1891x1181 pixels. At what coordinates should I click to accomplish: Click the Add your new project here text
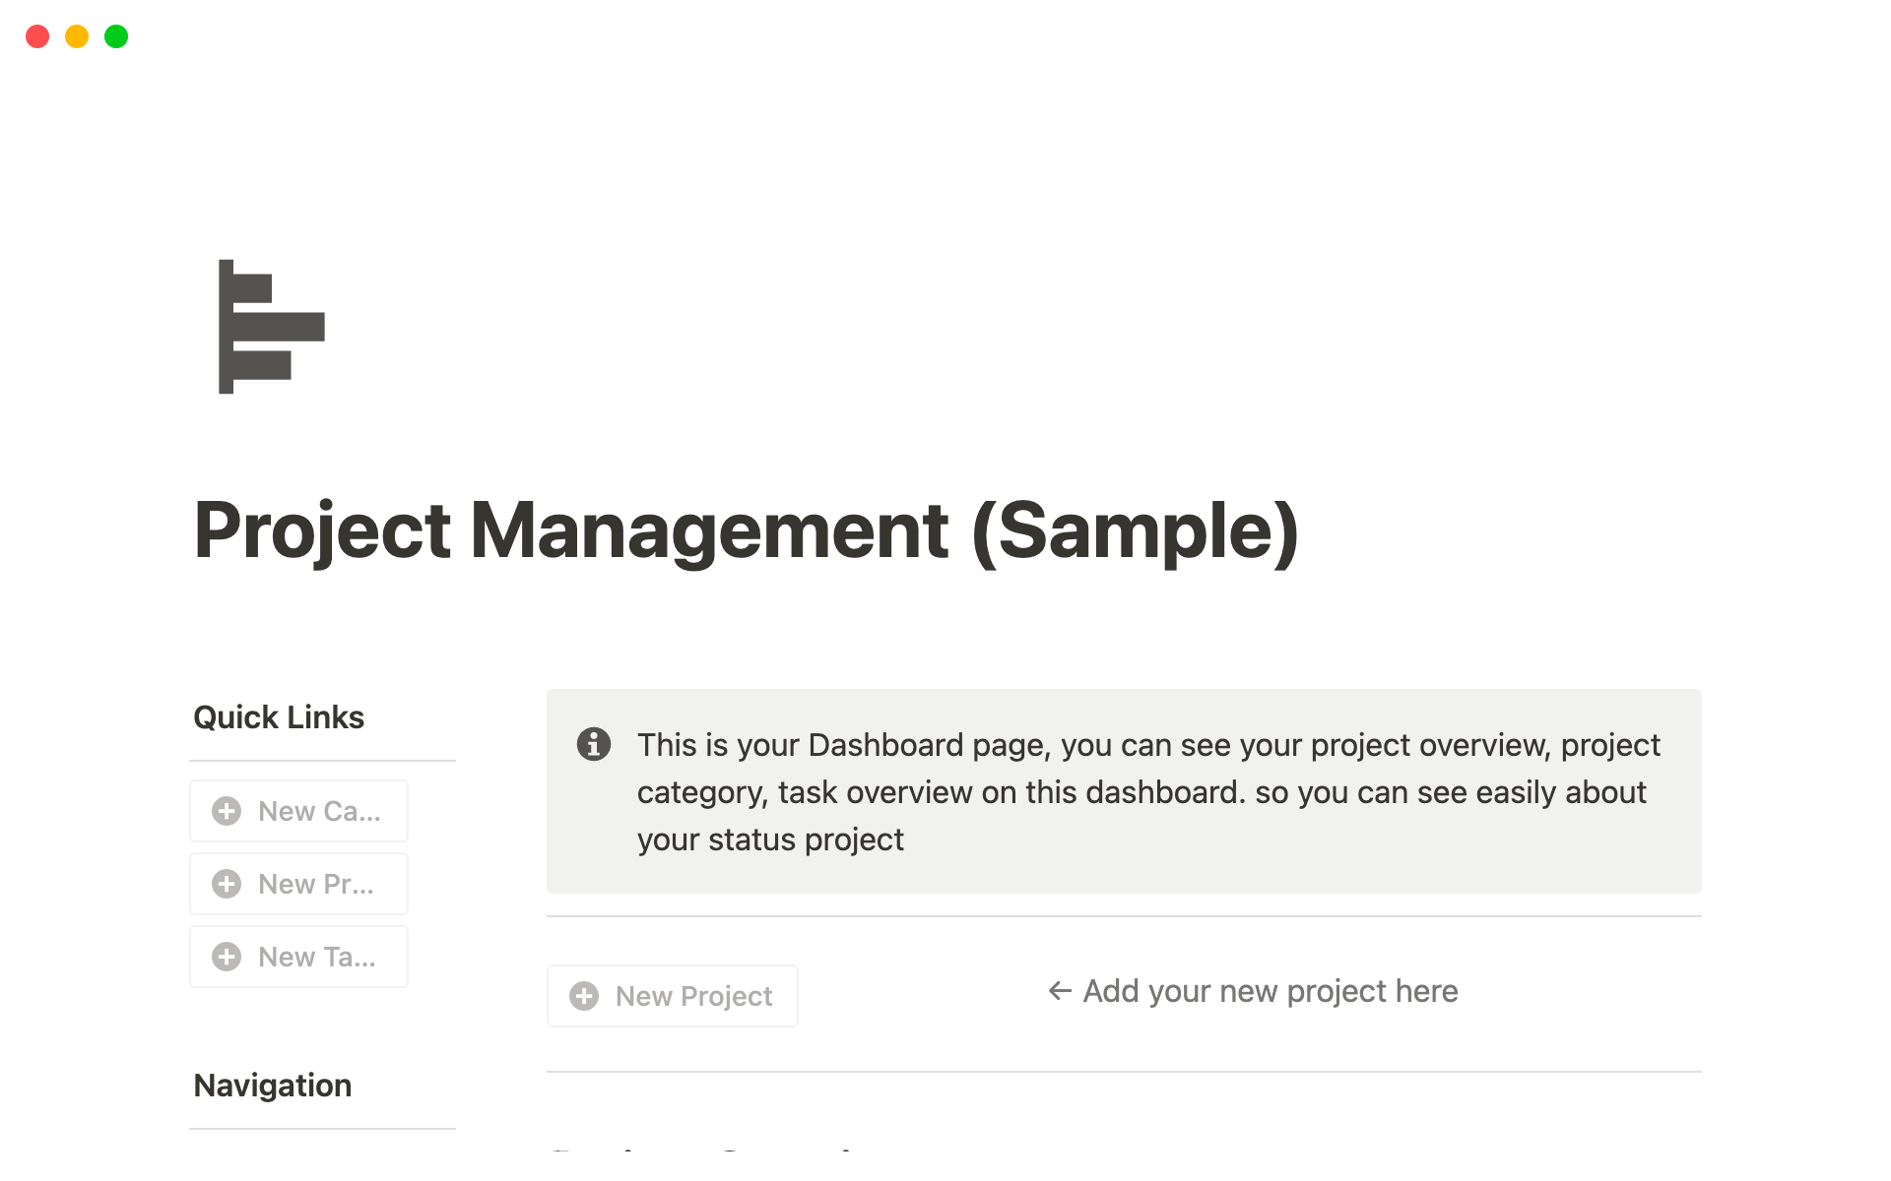click(x=1271, y=991)
